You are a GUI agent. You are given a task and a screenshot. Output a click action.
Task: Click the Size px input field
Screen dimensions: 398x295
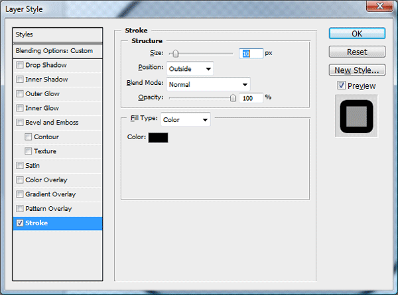[x=251, y=54]
